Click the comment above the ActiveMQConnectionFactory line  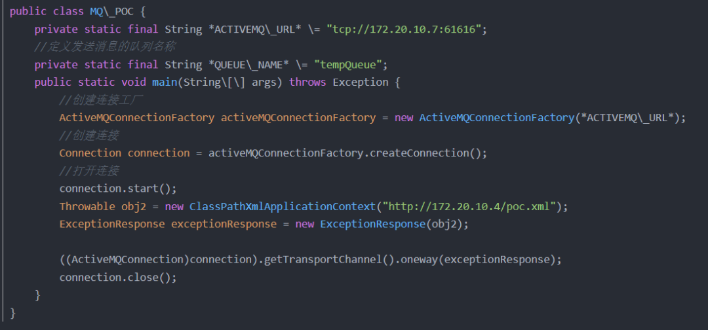coord(101,100)
